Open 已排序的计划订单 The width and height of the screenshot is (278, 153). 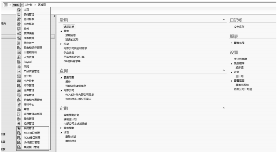[74, 57]
